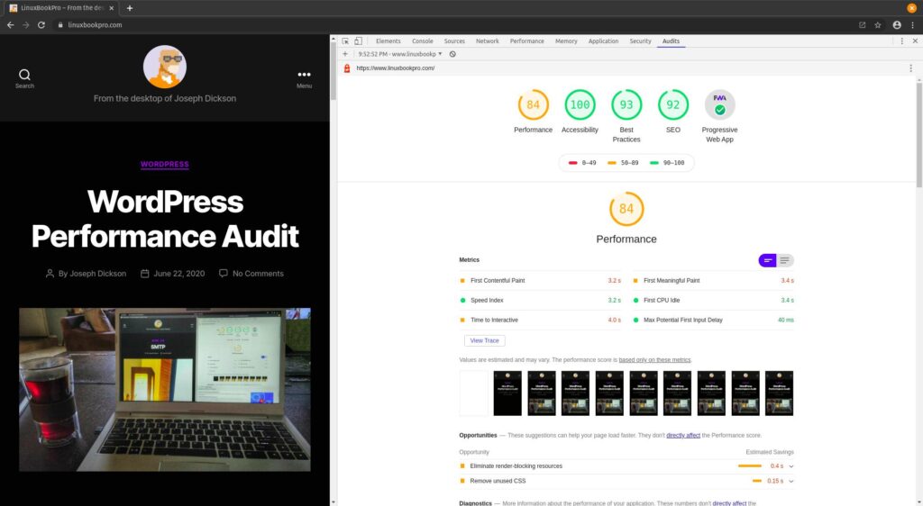Image resolution: width=923 pixels, height=506 pixels.
Task: Click the last filmstrip screenshot frame
Action: (x=780, y=393)
